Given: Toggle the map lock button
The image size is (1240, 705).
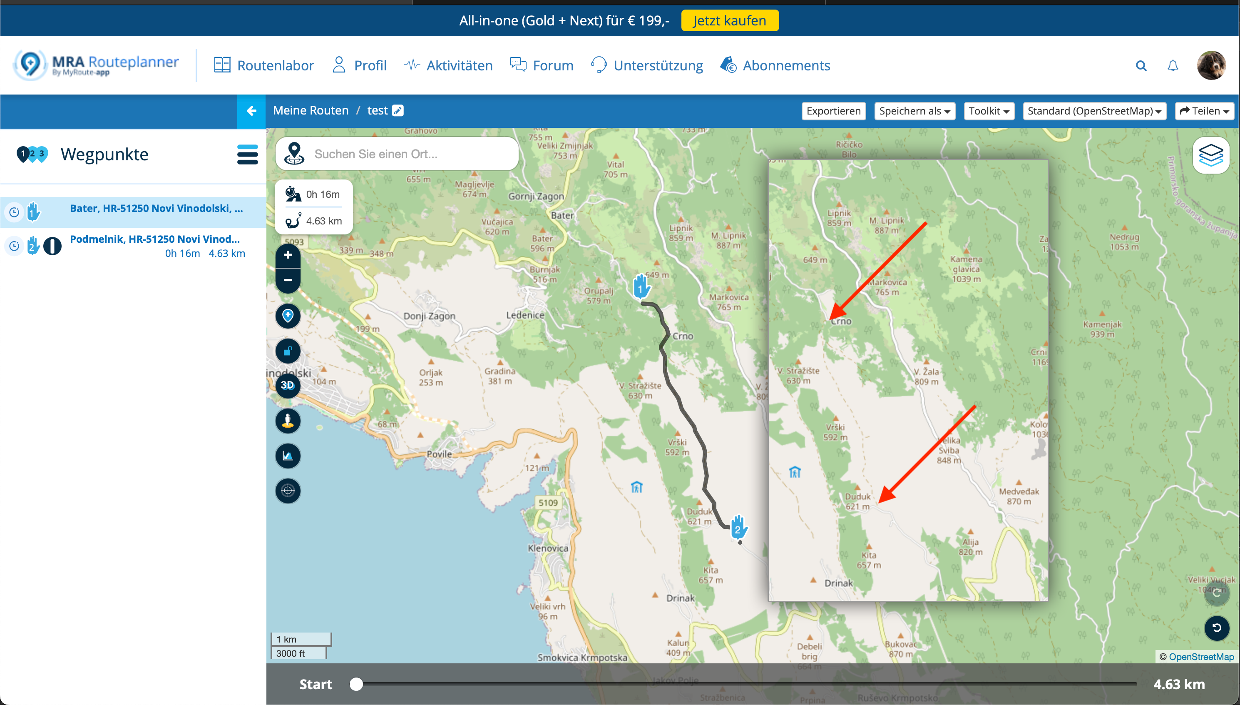Looking at the screenshot, I should tap(288, 351).
